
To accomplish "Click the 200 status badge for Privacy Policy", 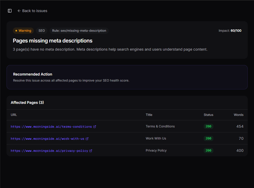I will pos(208,151).
